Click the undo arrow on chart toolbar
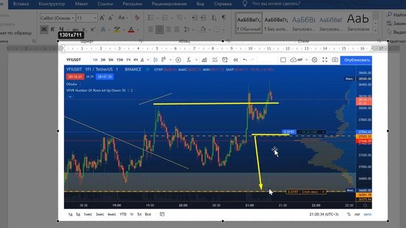Screen dimensions: 406x228 (x=245, y=60)
